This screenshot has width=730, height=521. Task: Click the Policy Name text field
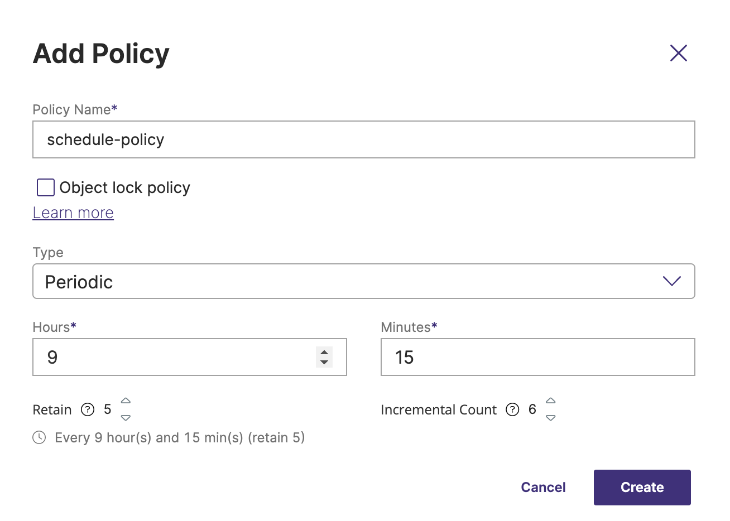pos(363,139)
